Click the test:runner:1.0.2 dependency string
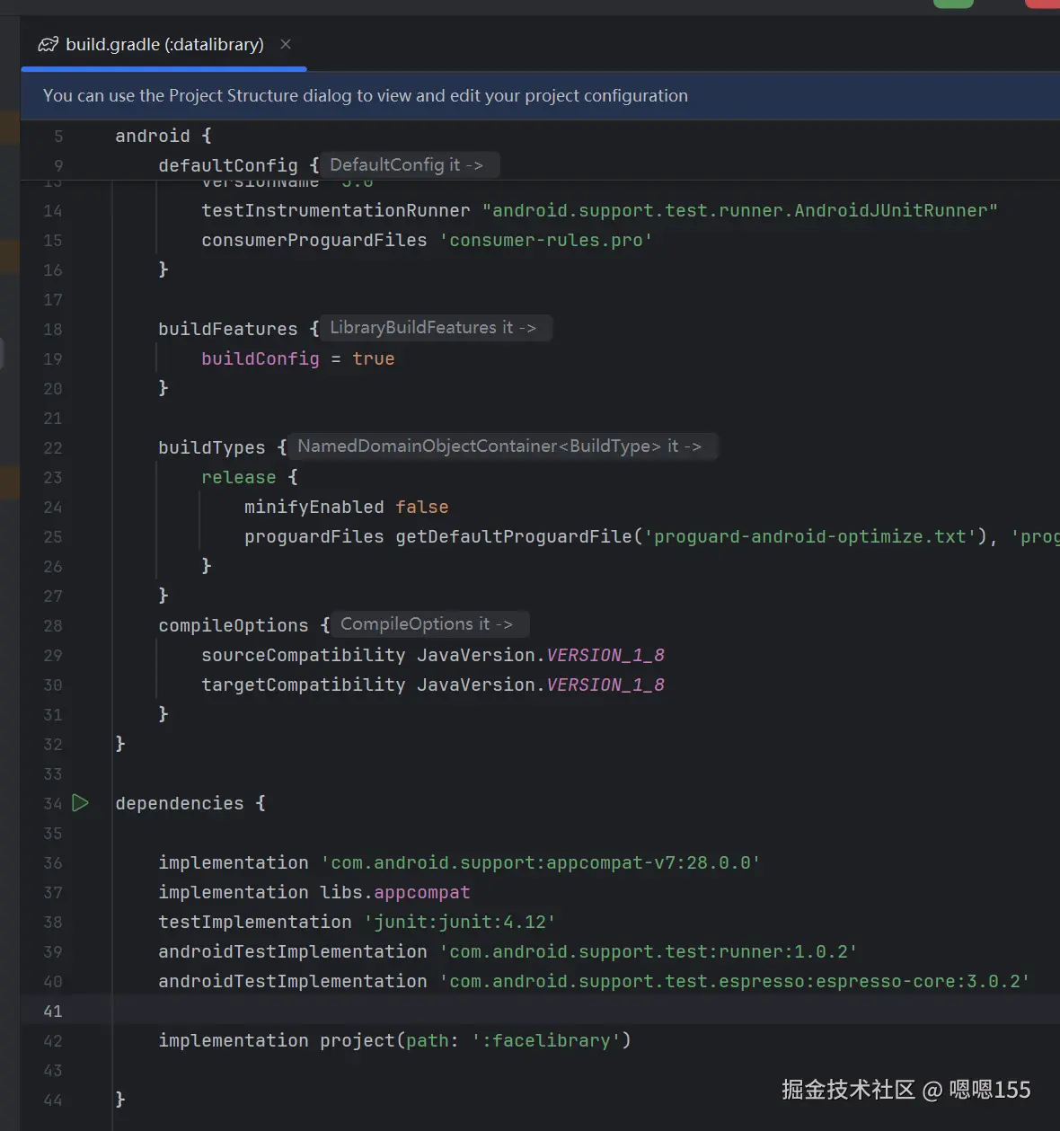Viewport: 1060px width, 1131px height. point(649,951)
